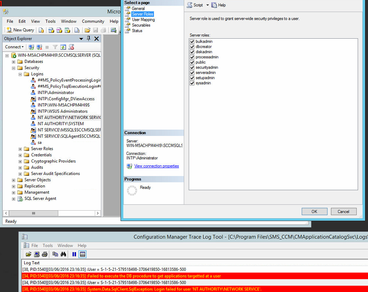Screen dimensions: 368x292
Task: Open Object Explorer window position dropdown arrow
Action: tap(81, 39)
